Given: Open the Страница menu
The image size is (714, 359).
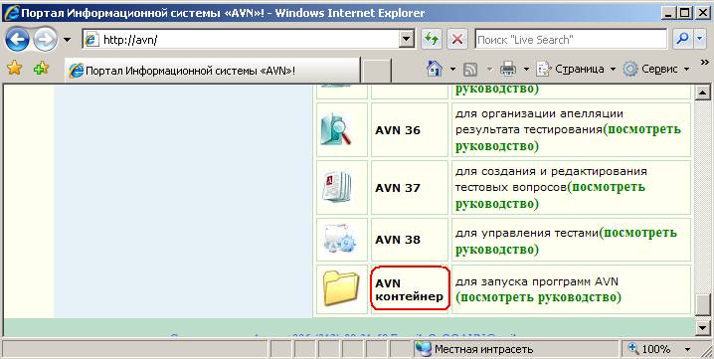Looking at the screenshot, I should click(x=576, y=69).
